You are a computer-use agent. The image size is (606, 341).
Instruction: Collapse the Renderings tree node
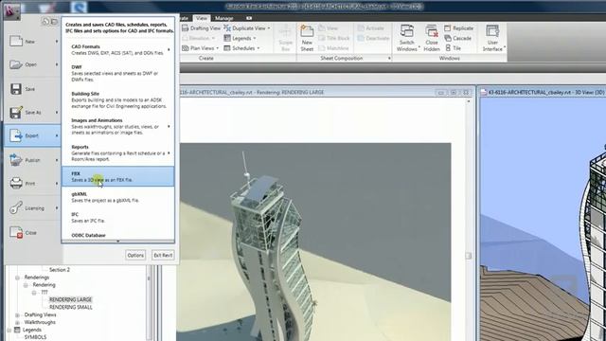pos(17,278)
